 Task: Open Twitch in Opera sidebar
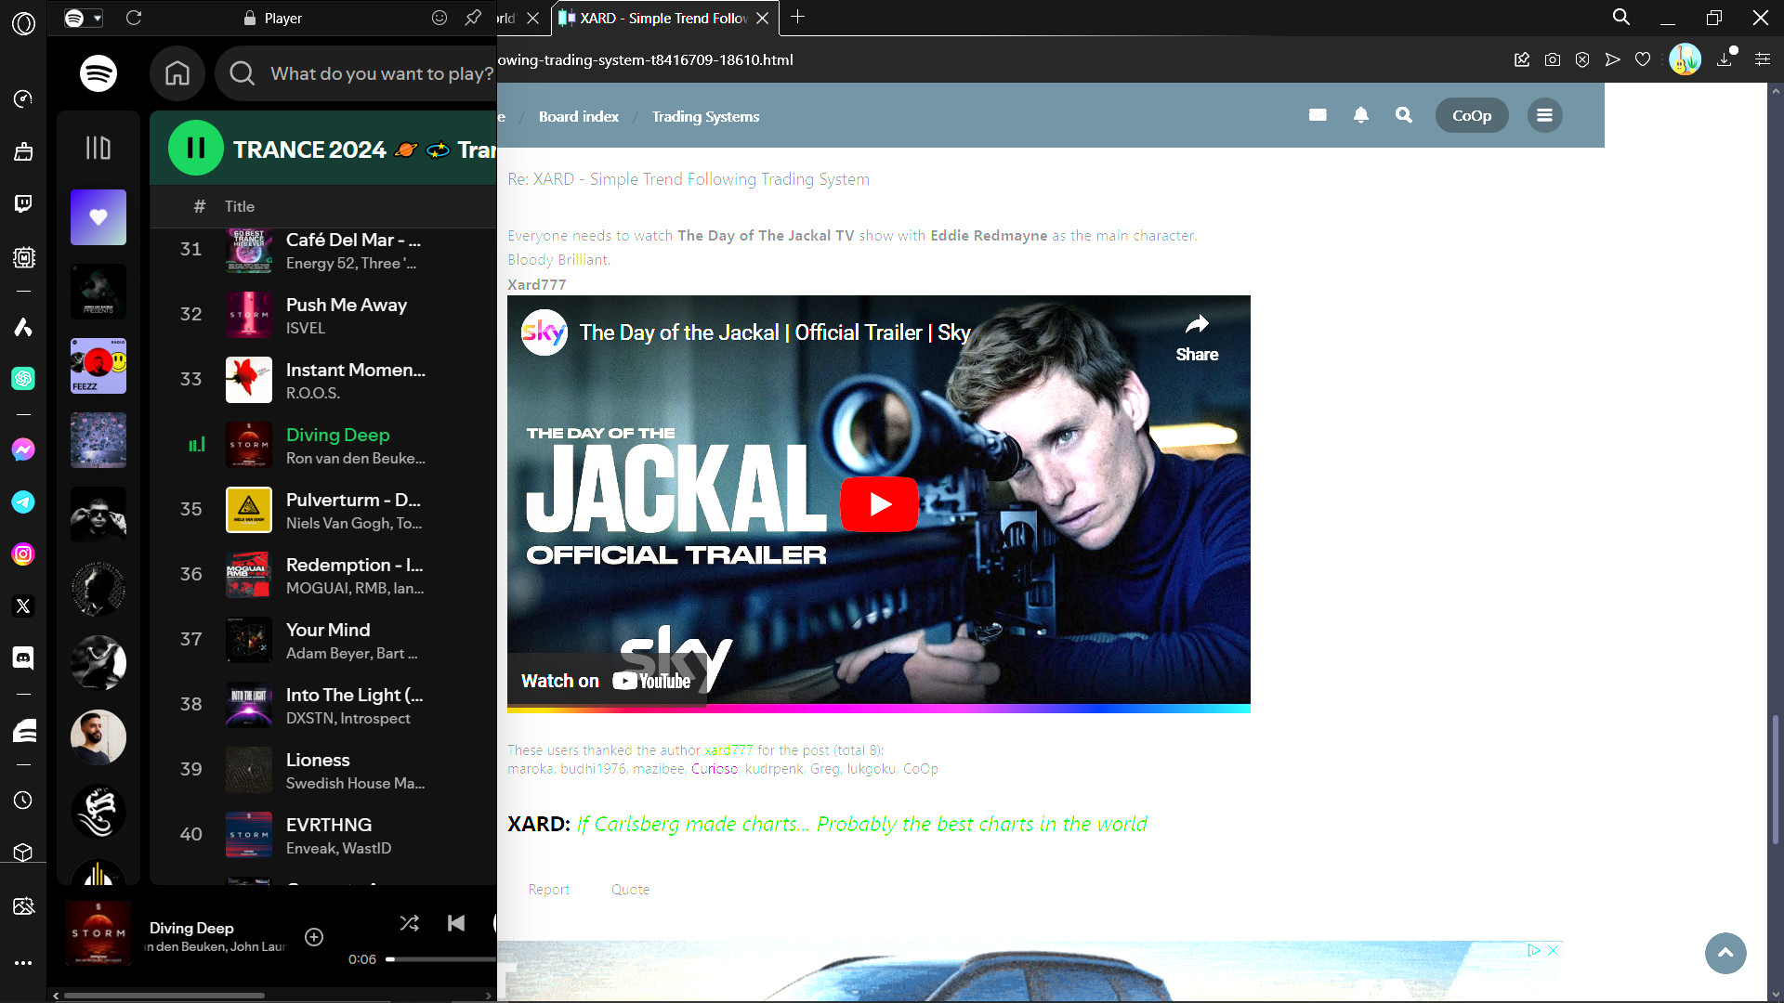23,203
